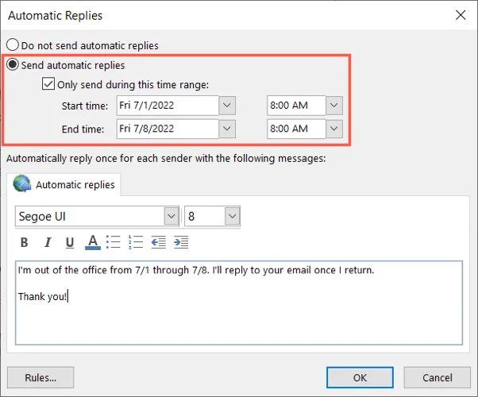Open the Rules dialog
The height and width of the screenshot is (397, 478).
tap(40, 377)
